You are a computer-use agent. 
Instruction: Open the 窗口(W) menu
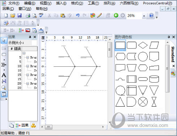click(x=25, y=9)
